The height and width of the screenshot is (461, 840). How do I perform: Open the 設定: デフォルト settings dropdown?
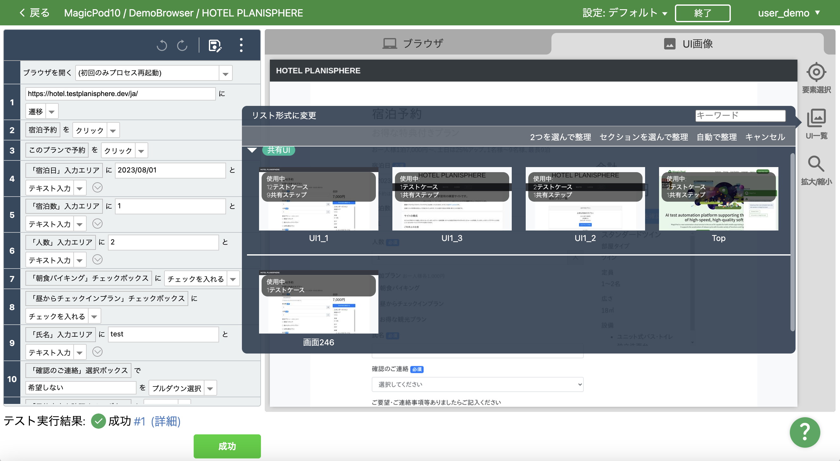tap(624, 13)
